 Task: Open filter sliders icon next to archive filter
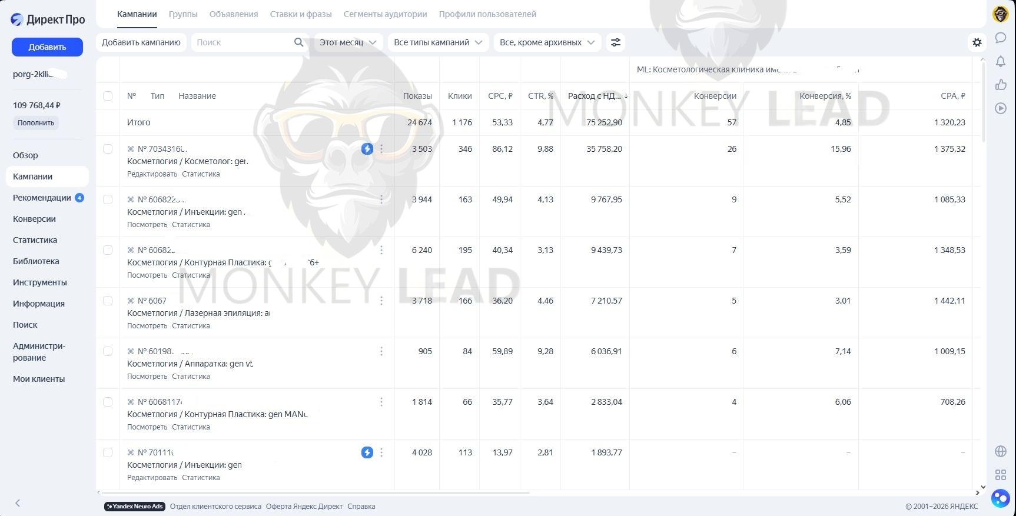click(615, 42)
